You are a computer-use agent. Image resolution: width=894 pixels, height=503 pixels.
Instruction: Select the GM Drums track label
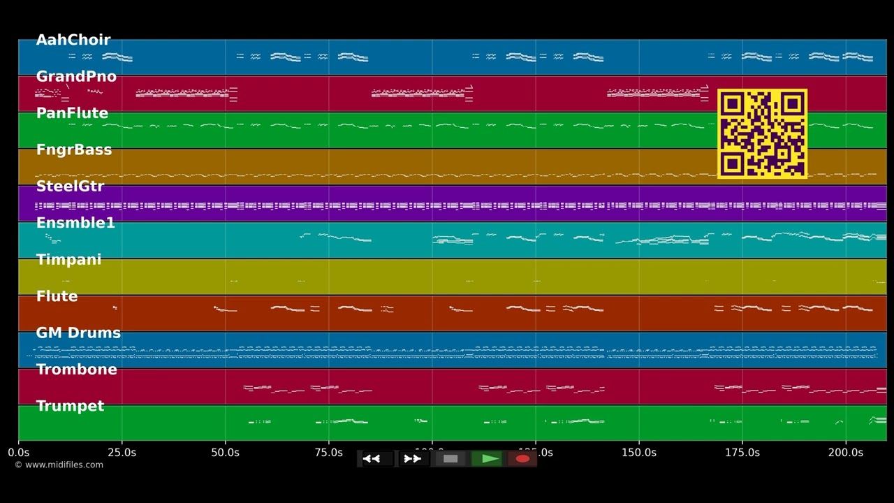(78, 333)
